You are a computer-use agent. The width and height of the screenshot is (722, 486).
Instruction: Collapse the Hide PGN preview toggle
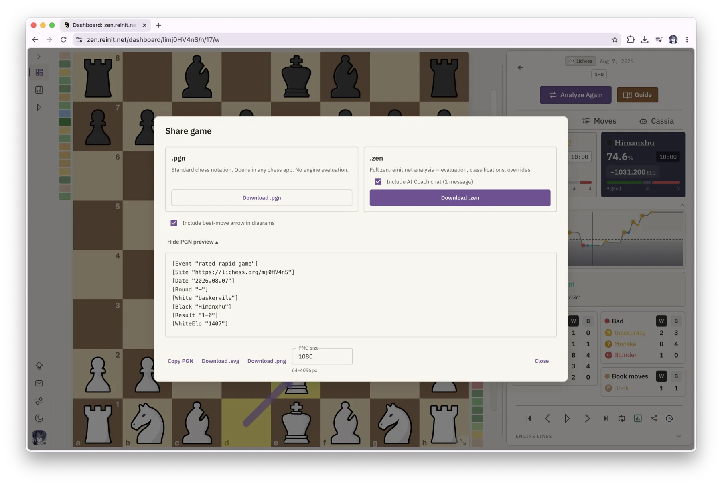[x=193, y=242]
